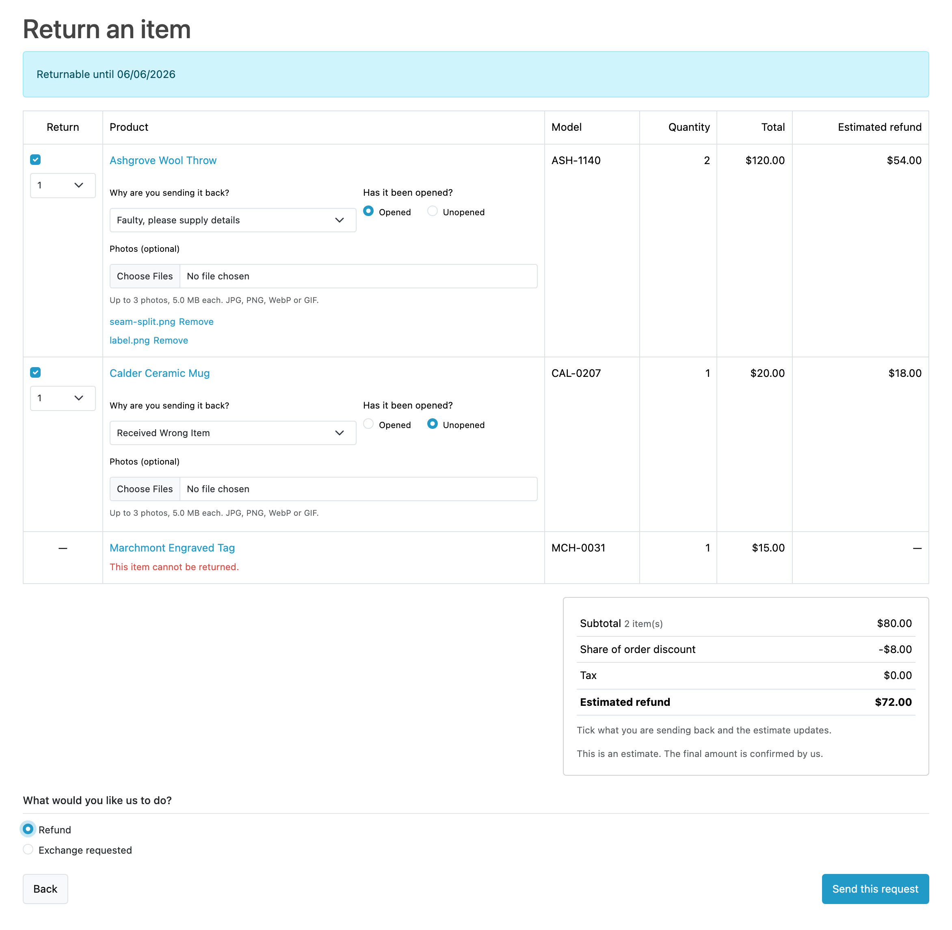Click the 'Return an item' page heading

(x=107, y=29)
